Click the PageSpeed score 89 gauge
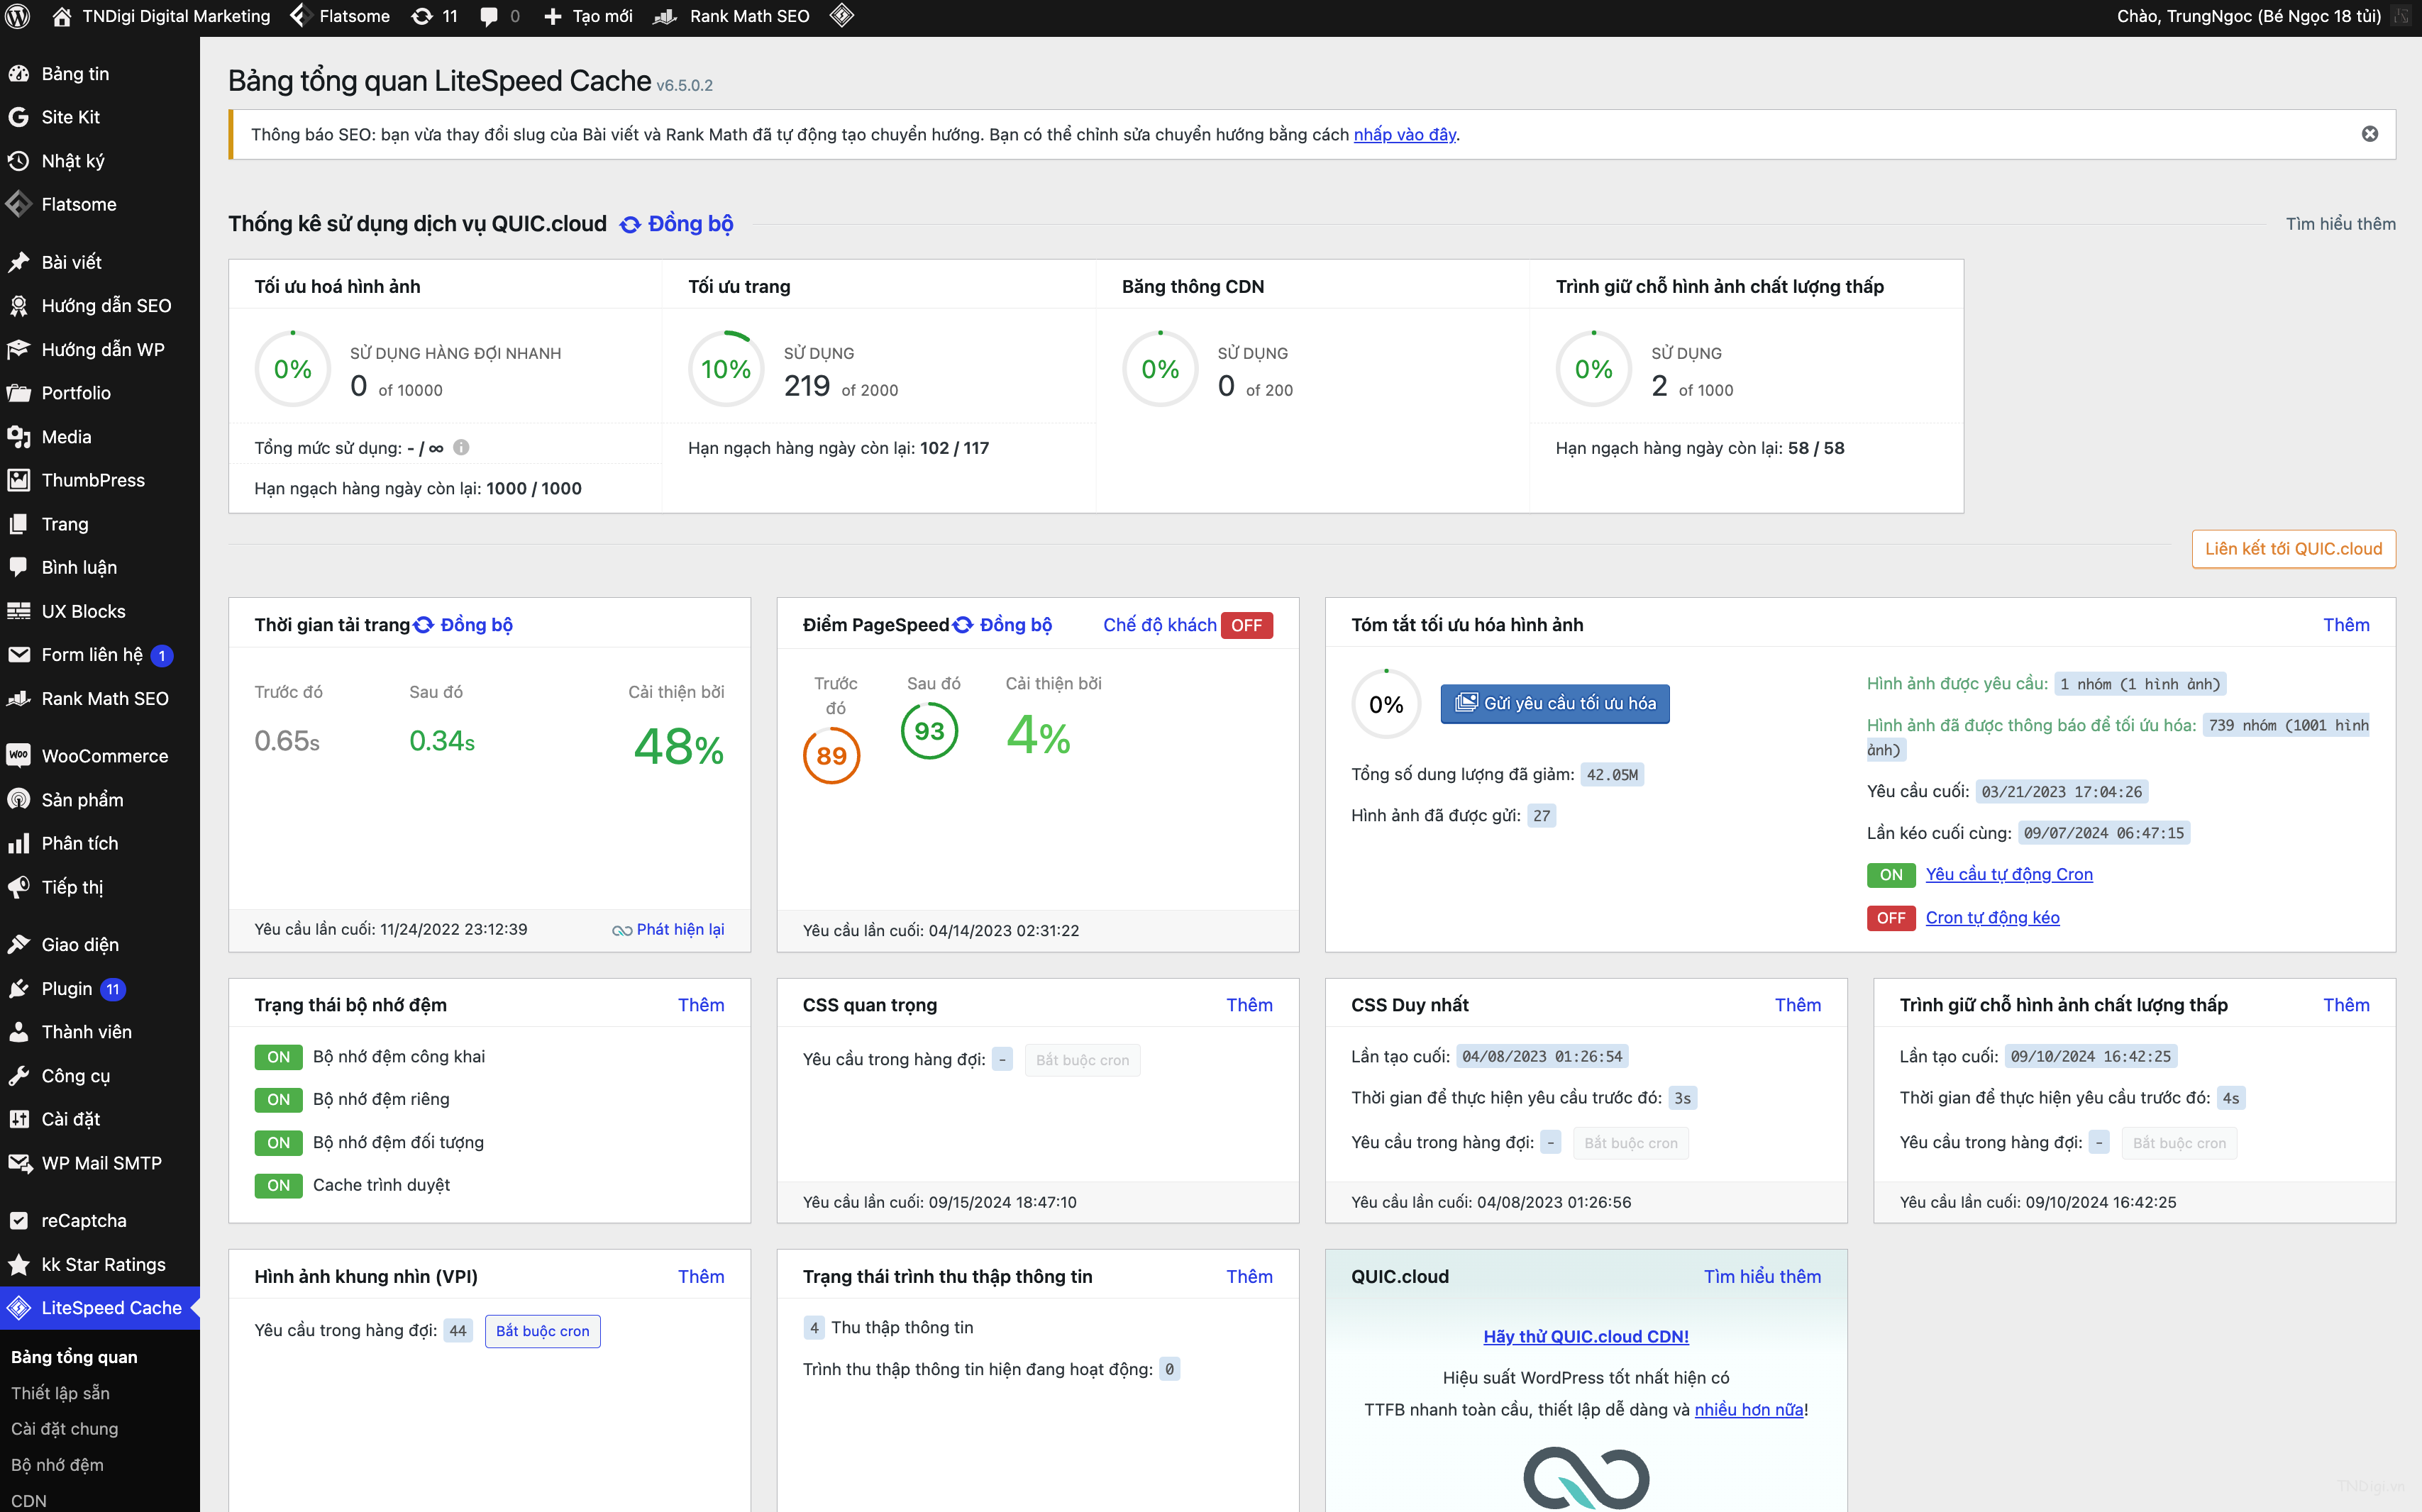The image size is (2422, 1512). [x=831, y=756]
